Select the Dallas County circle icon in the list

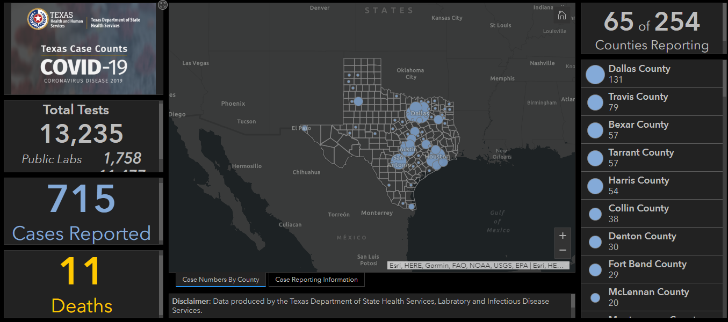coord(595,74)
